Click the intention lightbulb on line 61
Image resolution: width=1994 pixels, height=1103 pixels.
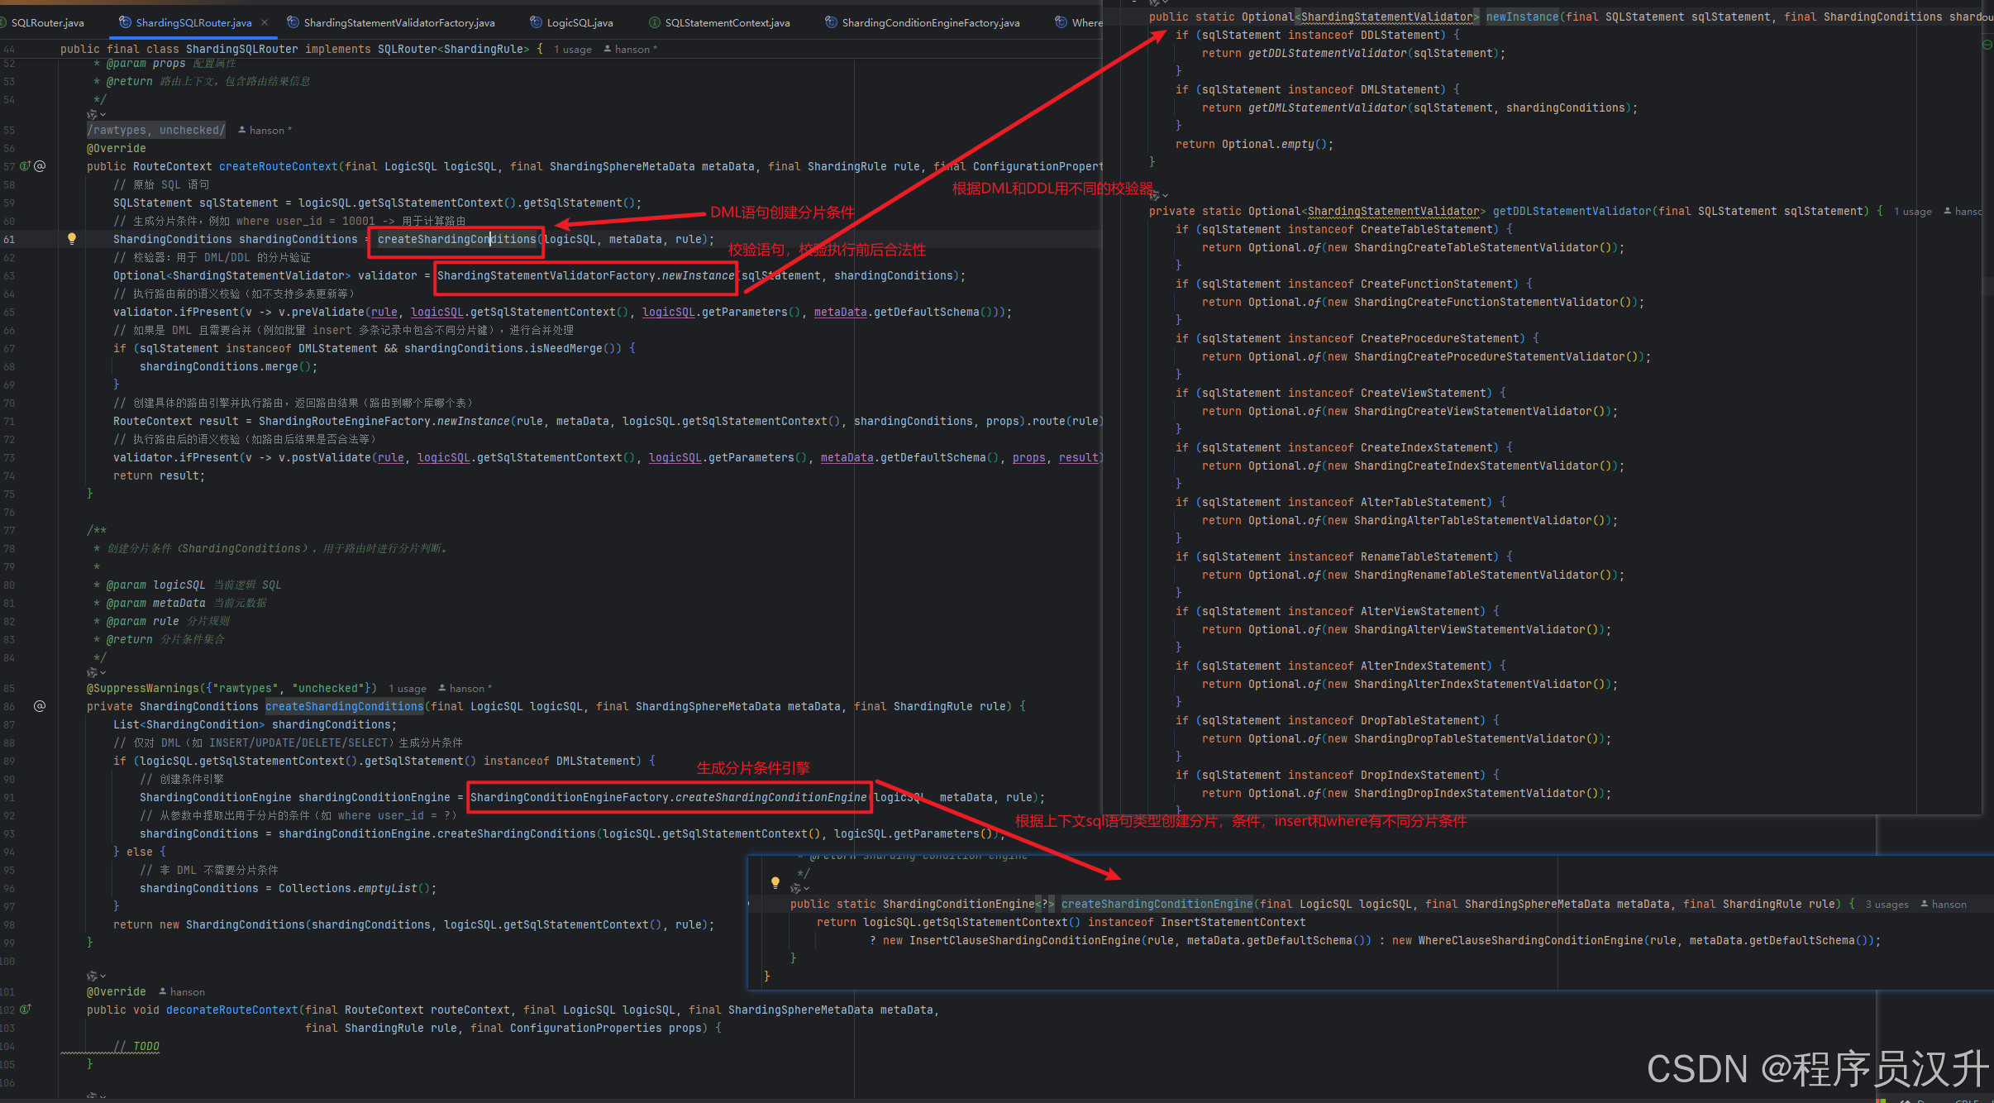click(72, 239)
